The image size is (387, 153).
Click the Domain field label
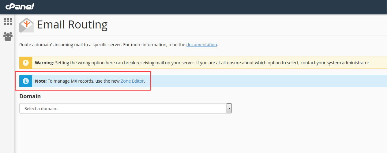pyautogui.click(x=30, y=96)
